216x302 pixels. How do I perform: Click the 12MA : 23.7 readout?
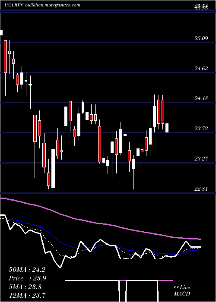27,296
